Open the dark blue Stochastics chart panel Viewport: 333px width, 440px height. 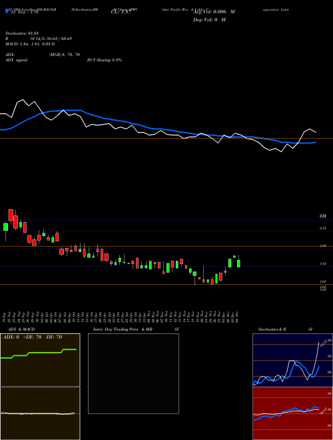[x=292, y=360]
